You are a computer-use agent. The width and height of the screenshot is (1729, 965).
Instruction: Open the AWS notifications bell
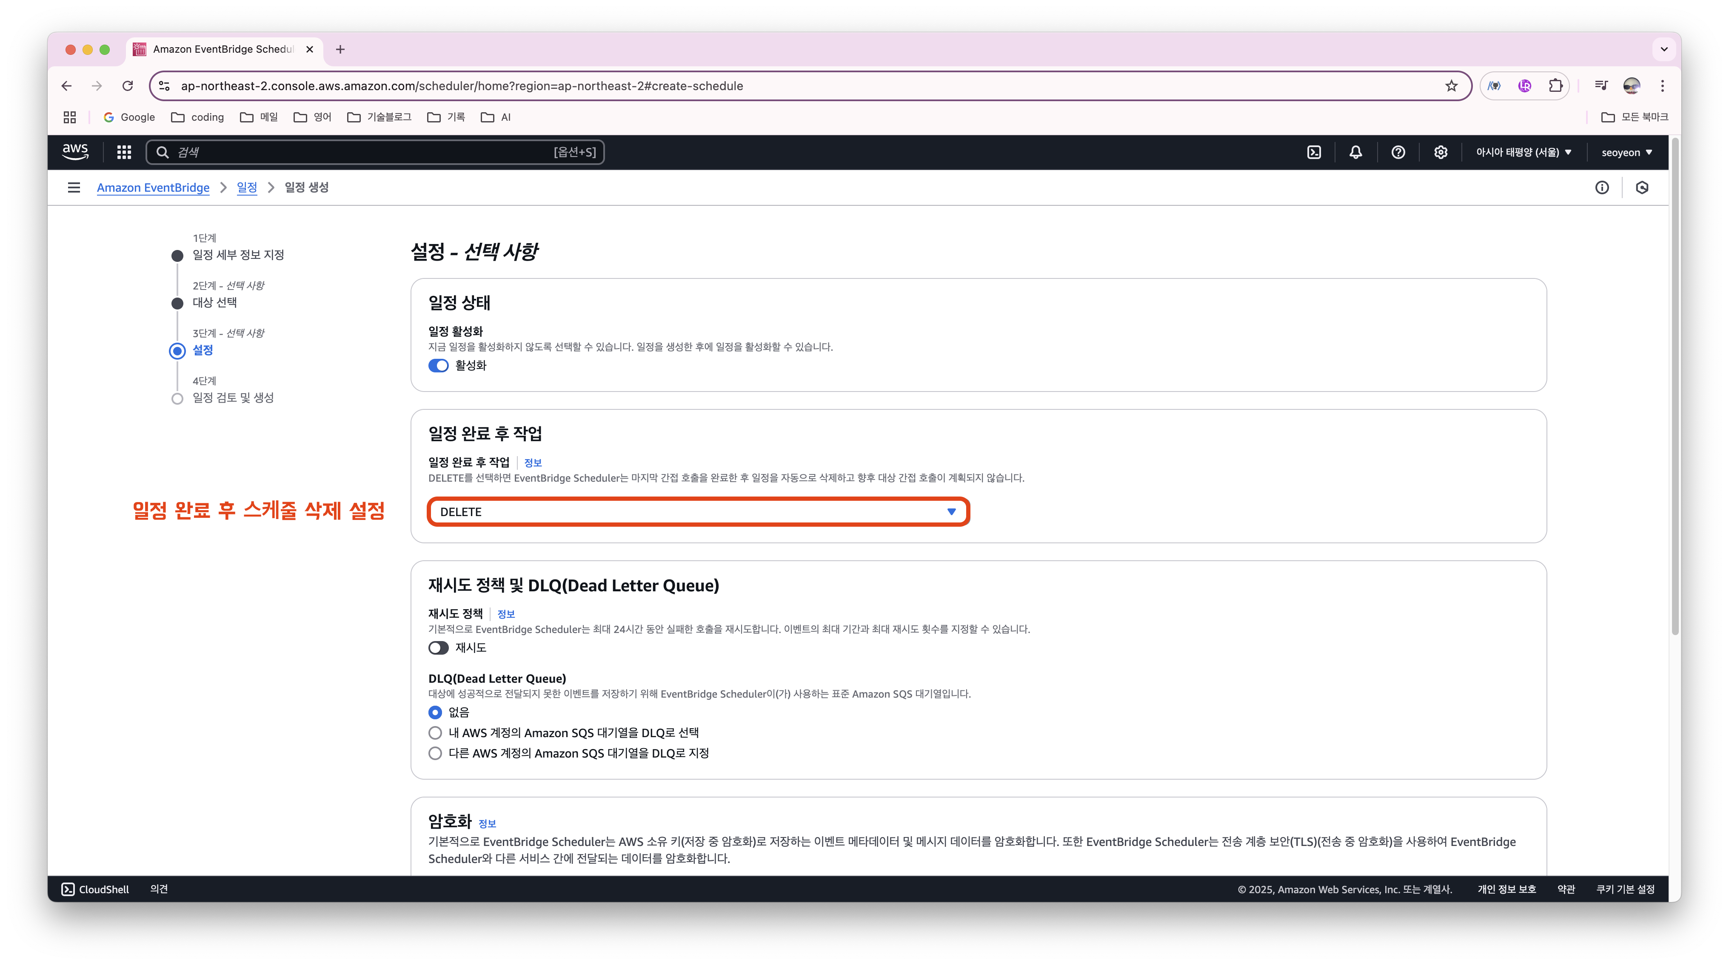[x=1355, y=152]
